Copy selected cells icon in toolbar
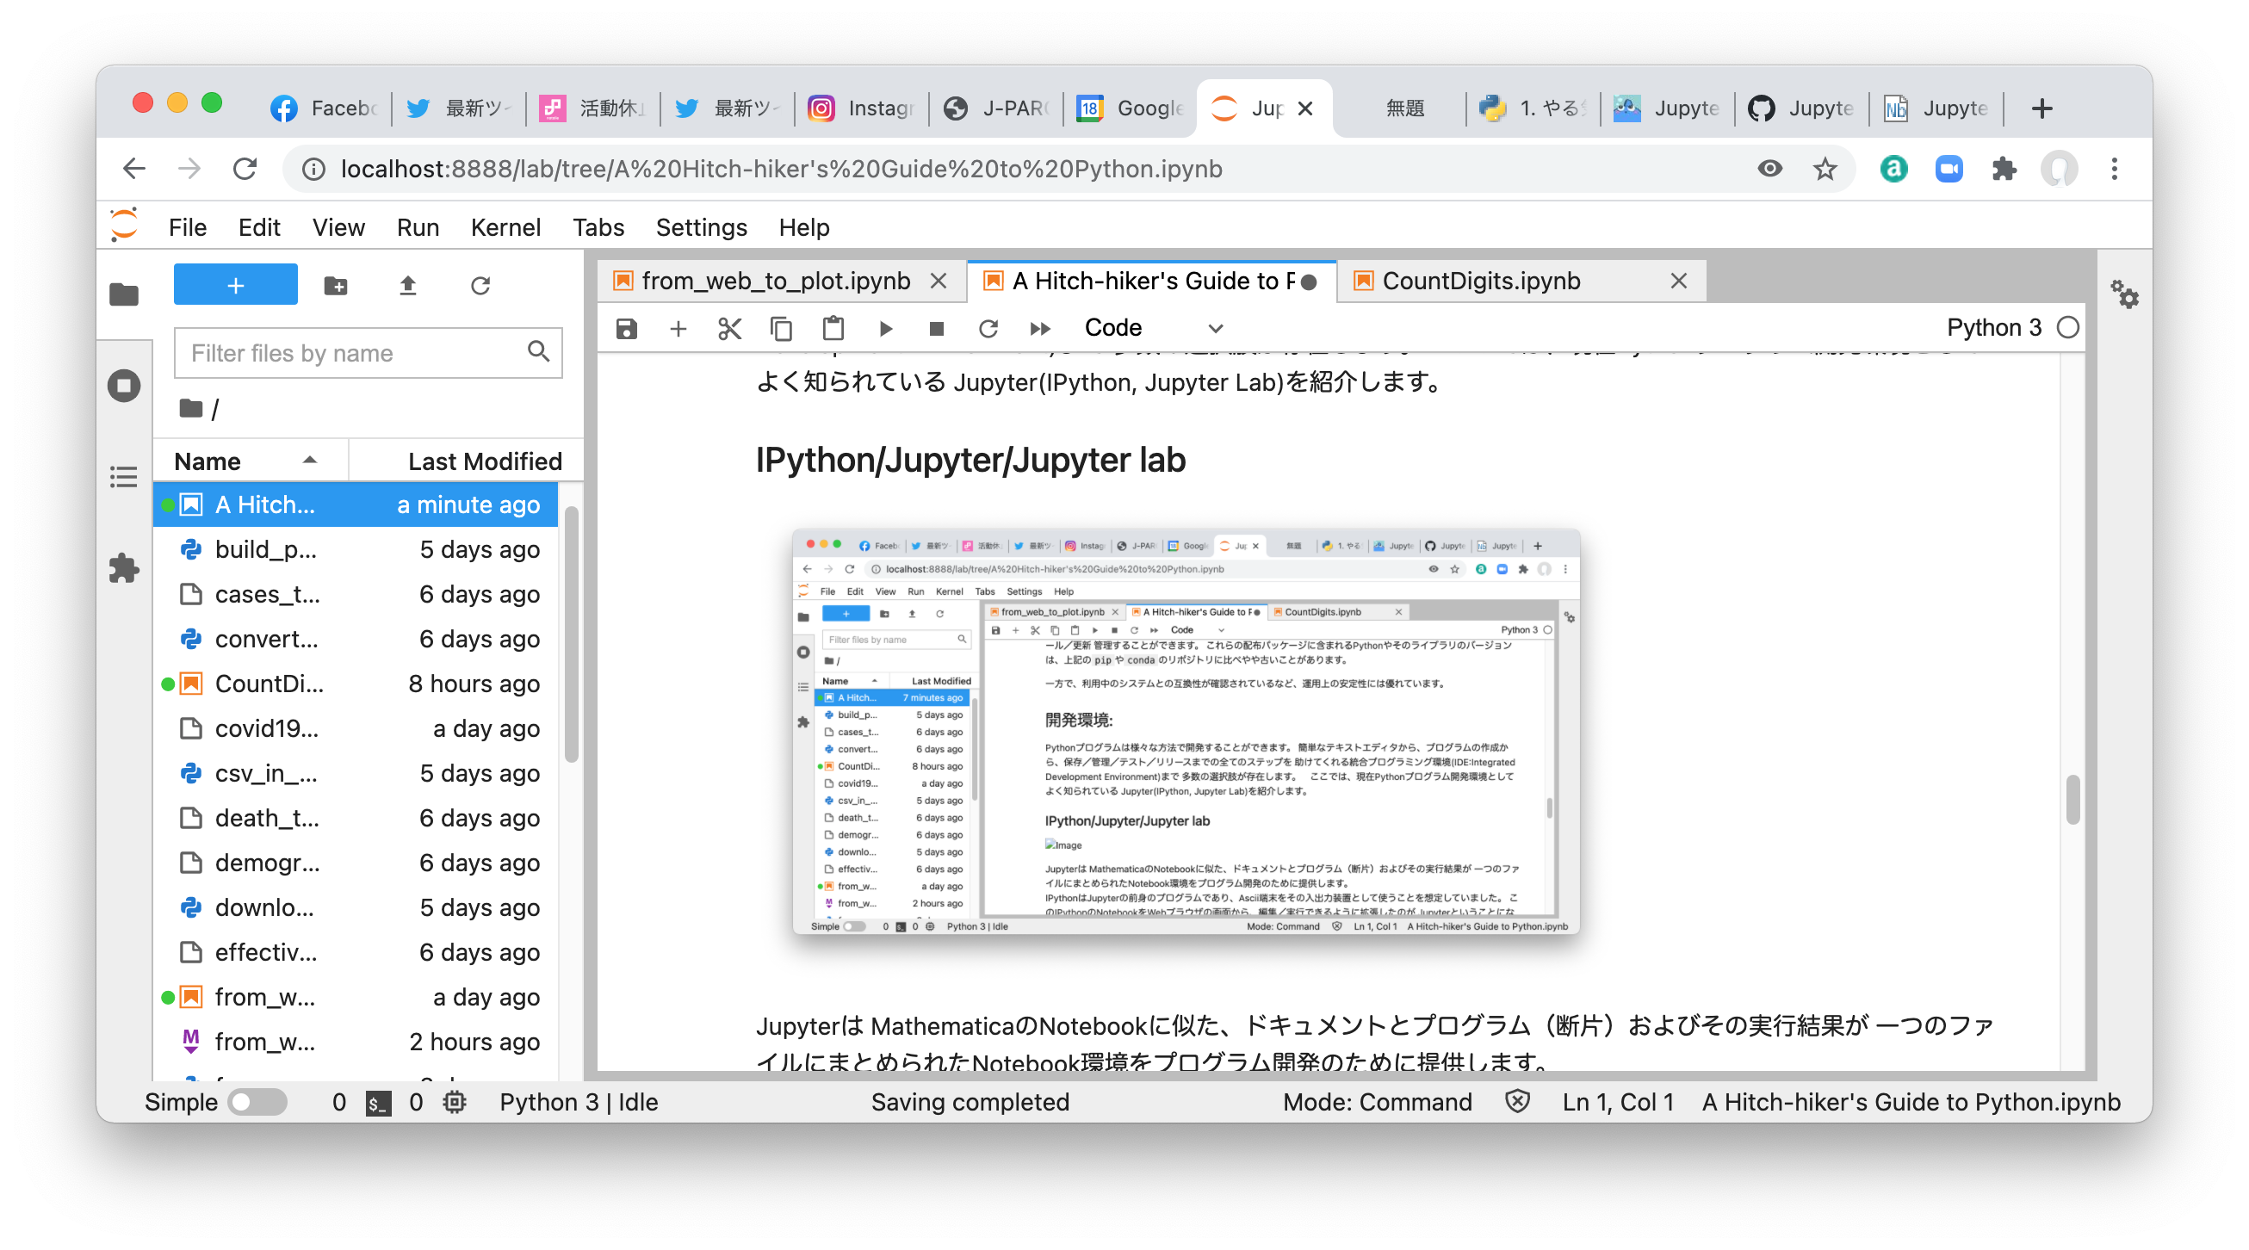 [x=782, y=328]
